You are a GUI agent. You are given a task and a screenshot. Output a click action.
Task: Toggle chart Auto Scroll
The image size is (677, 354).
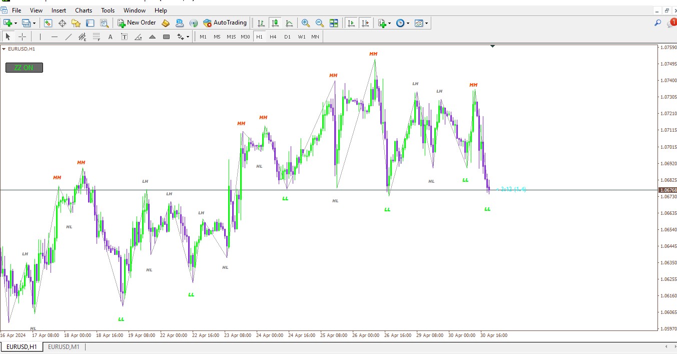click(x=352, y=23)
